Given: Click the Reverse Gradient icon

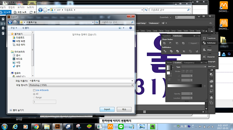Looking at the screenshot, I should click(x=169, y=79).
